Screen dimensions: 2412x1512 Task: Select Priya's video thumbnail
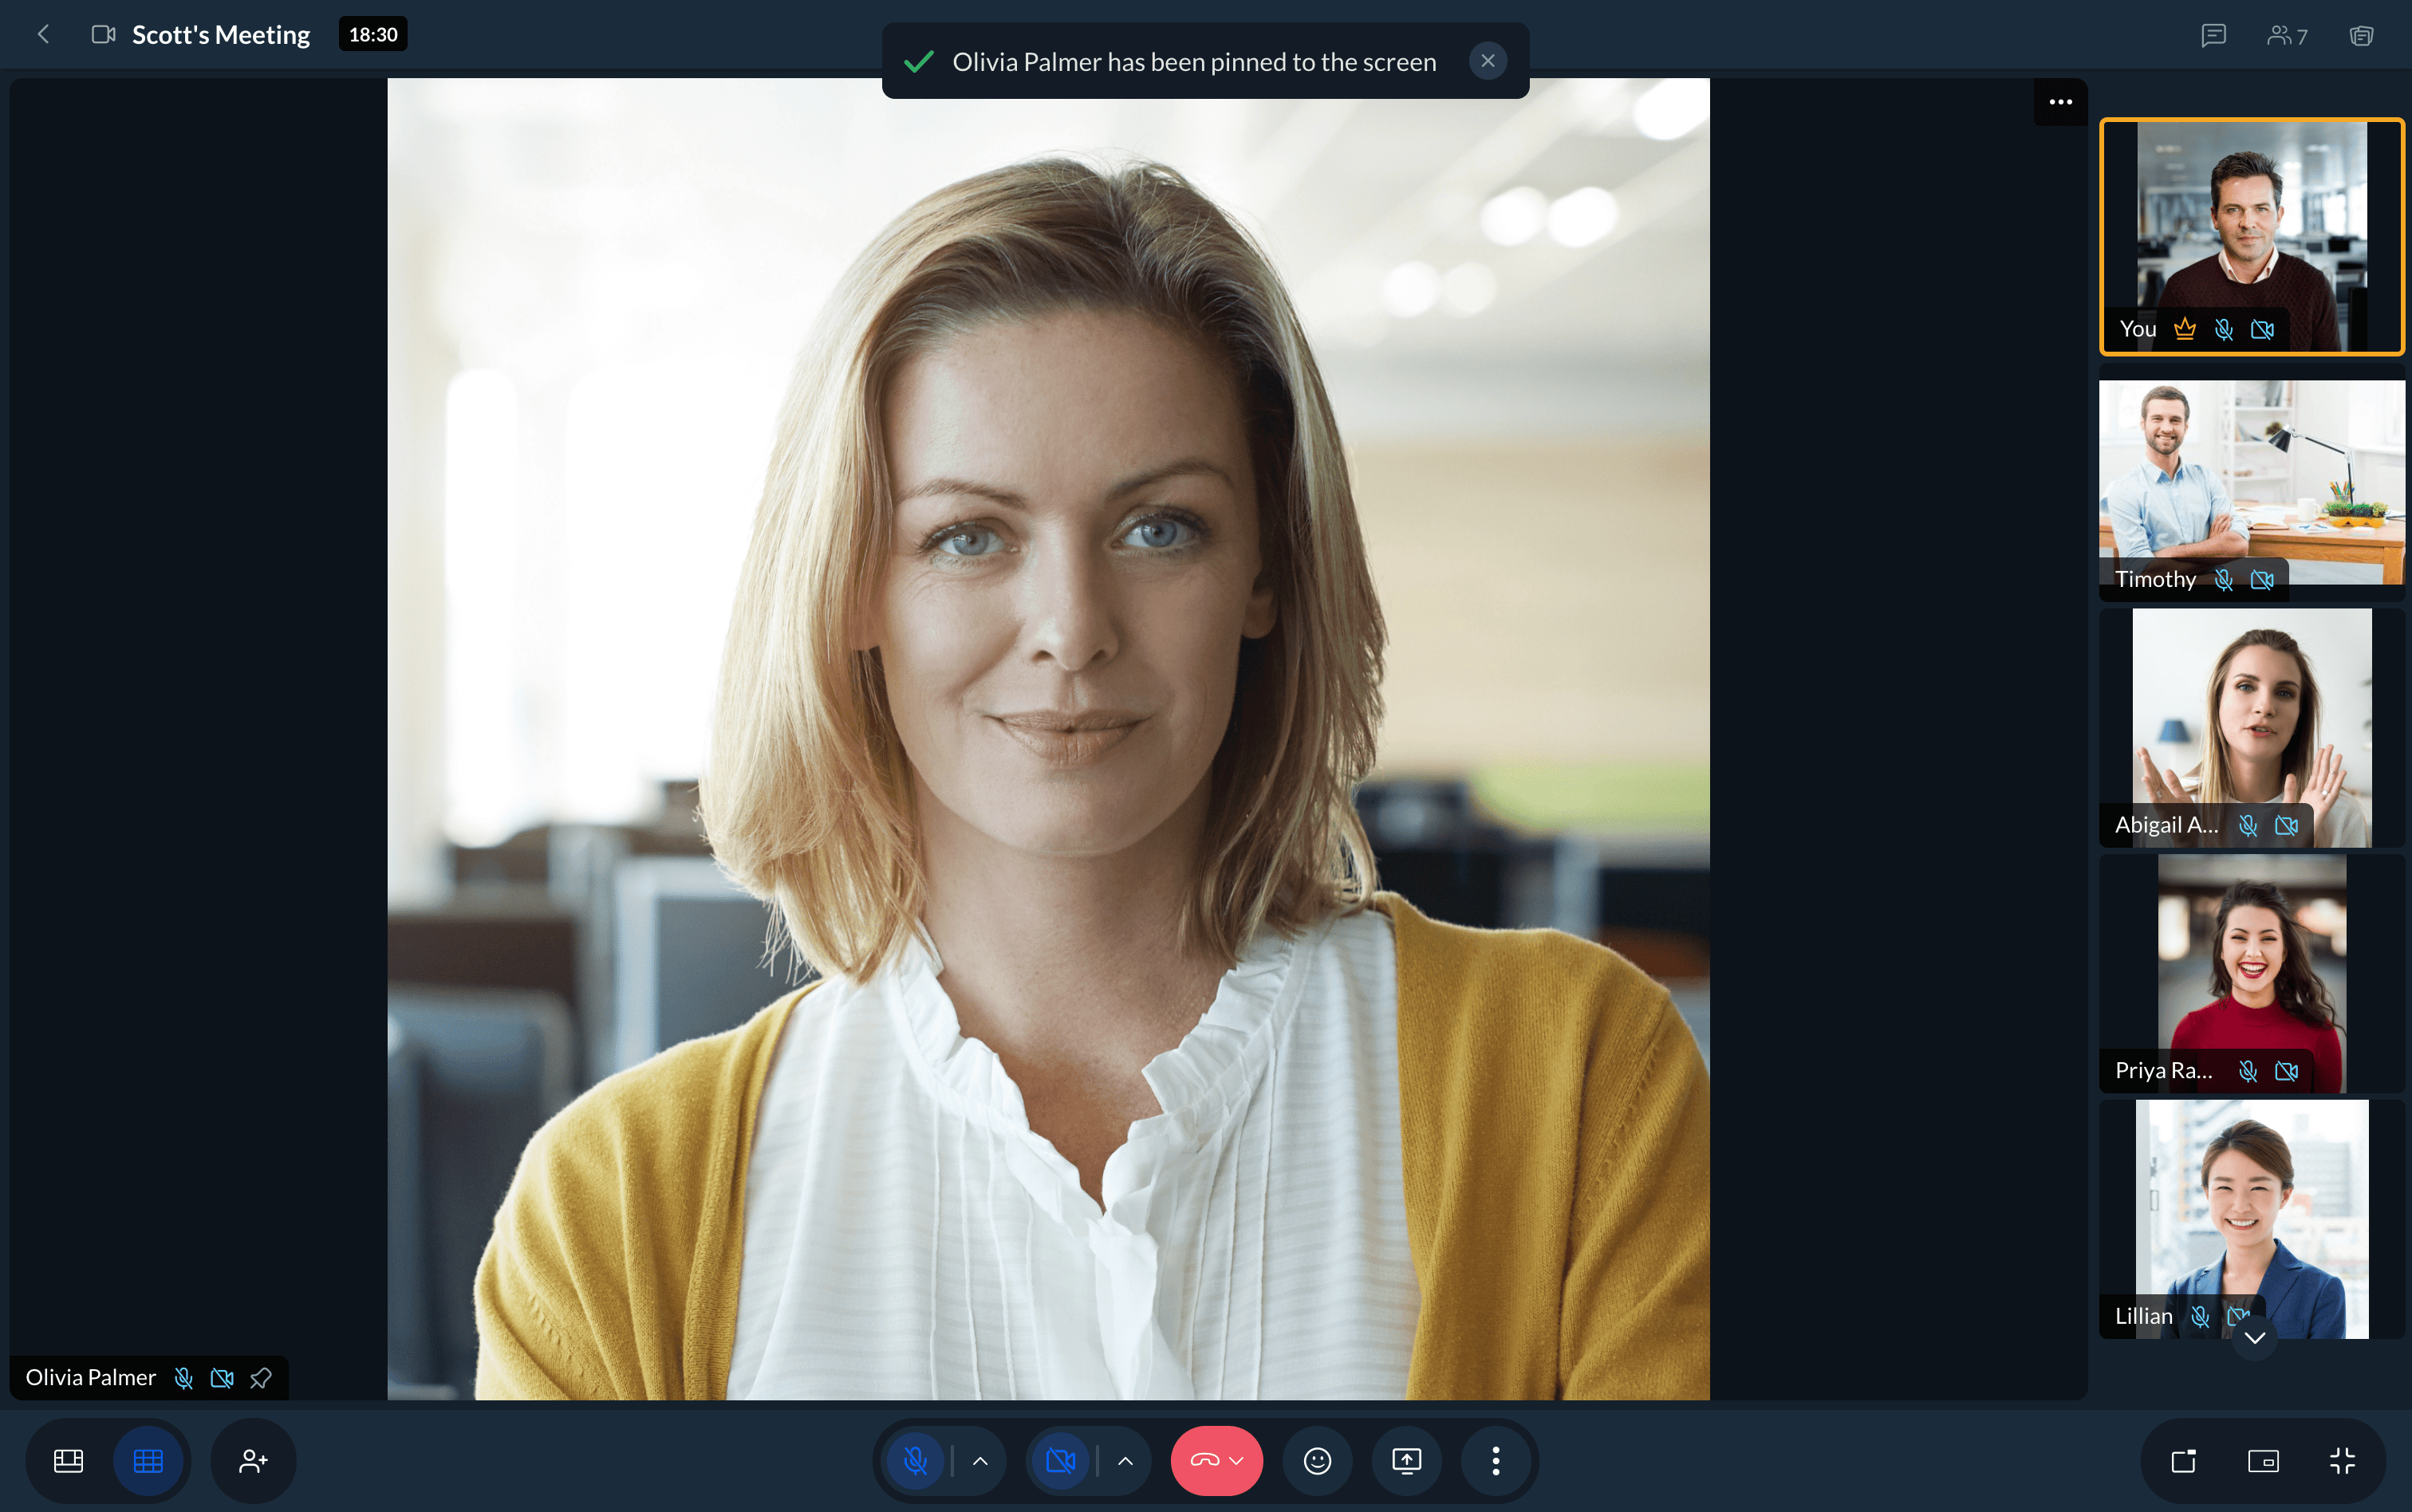pos(2251,974)
